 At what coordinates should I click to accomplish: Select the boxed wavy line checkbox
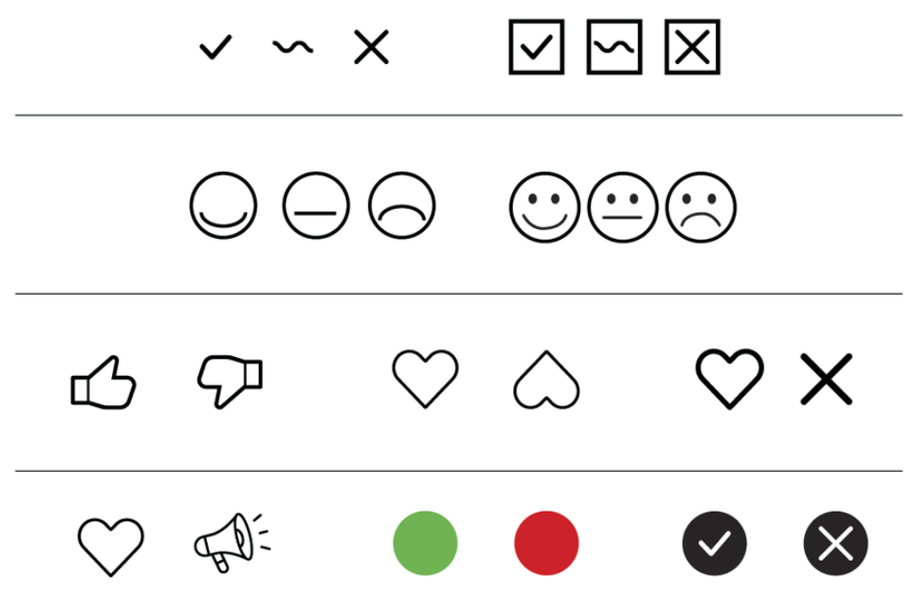614,47
